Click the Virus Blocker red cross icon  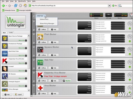(x=40, y=88)
